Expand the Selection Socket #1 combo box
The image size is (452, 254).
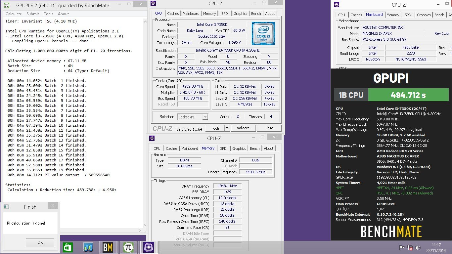pos(193,117)
